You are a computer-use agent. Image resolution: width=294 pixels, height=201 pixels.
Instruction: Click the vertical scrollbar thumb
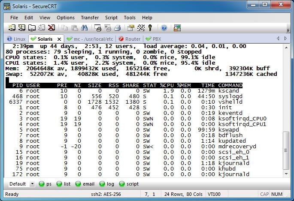tap(286, 150)
